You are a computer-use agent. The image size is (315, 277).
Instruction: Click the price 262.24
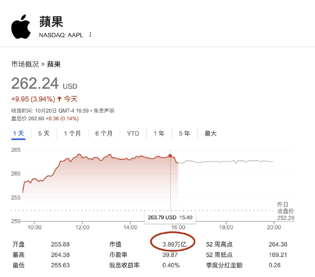click(35, 83)
